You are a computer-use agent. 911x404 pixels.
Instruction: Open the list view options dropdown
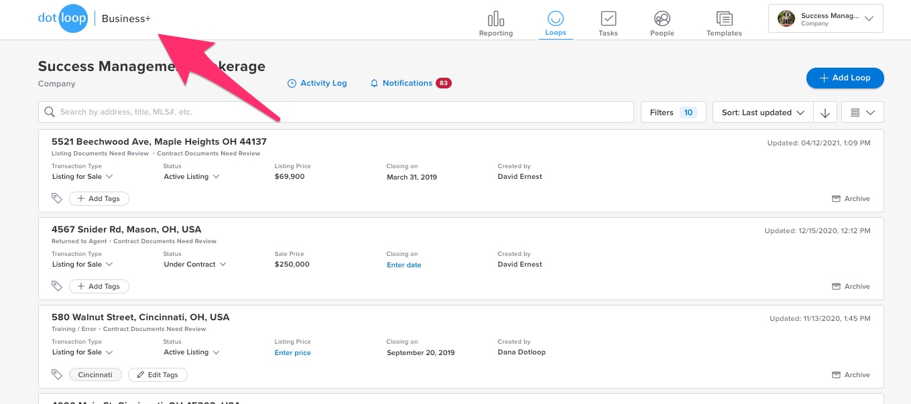pos(862,112)
